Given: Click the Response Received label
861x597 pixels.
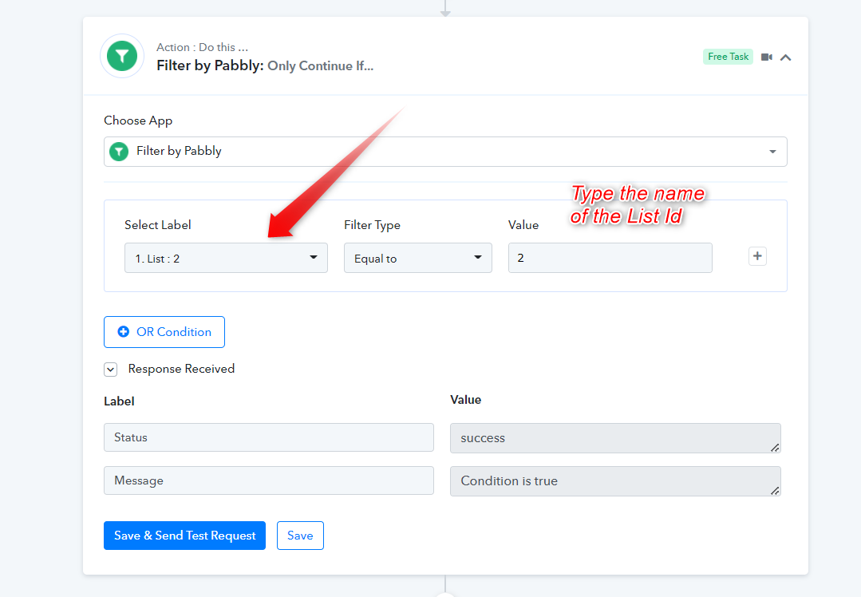Looking at the screenshot, I should (x=181, y=369).
